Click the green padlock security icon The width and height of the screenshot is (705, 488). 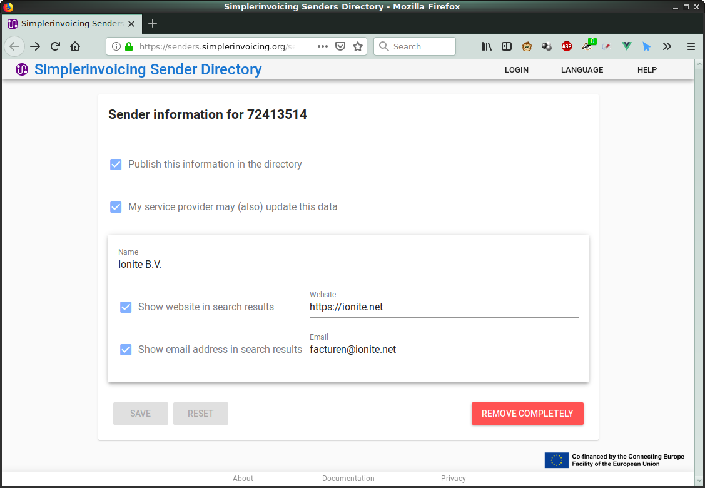point(129,46)
